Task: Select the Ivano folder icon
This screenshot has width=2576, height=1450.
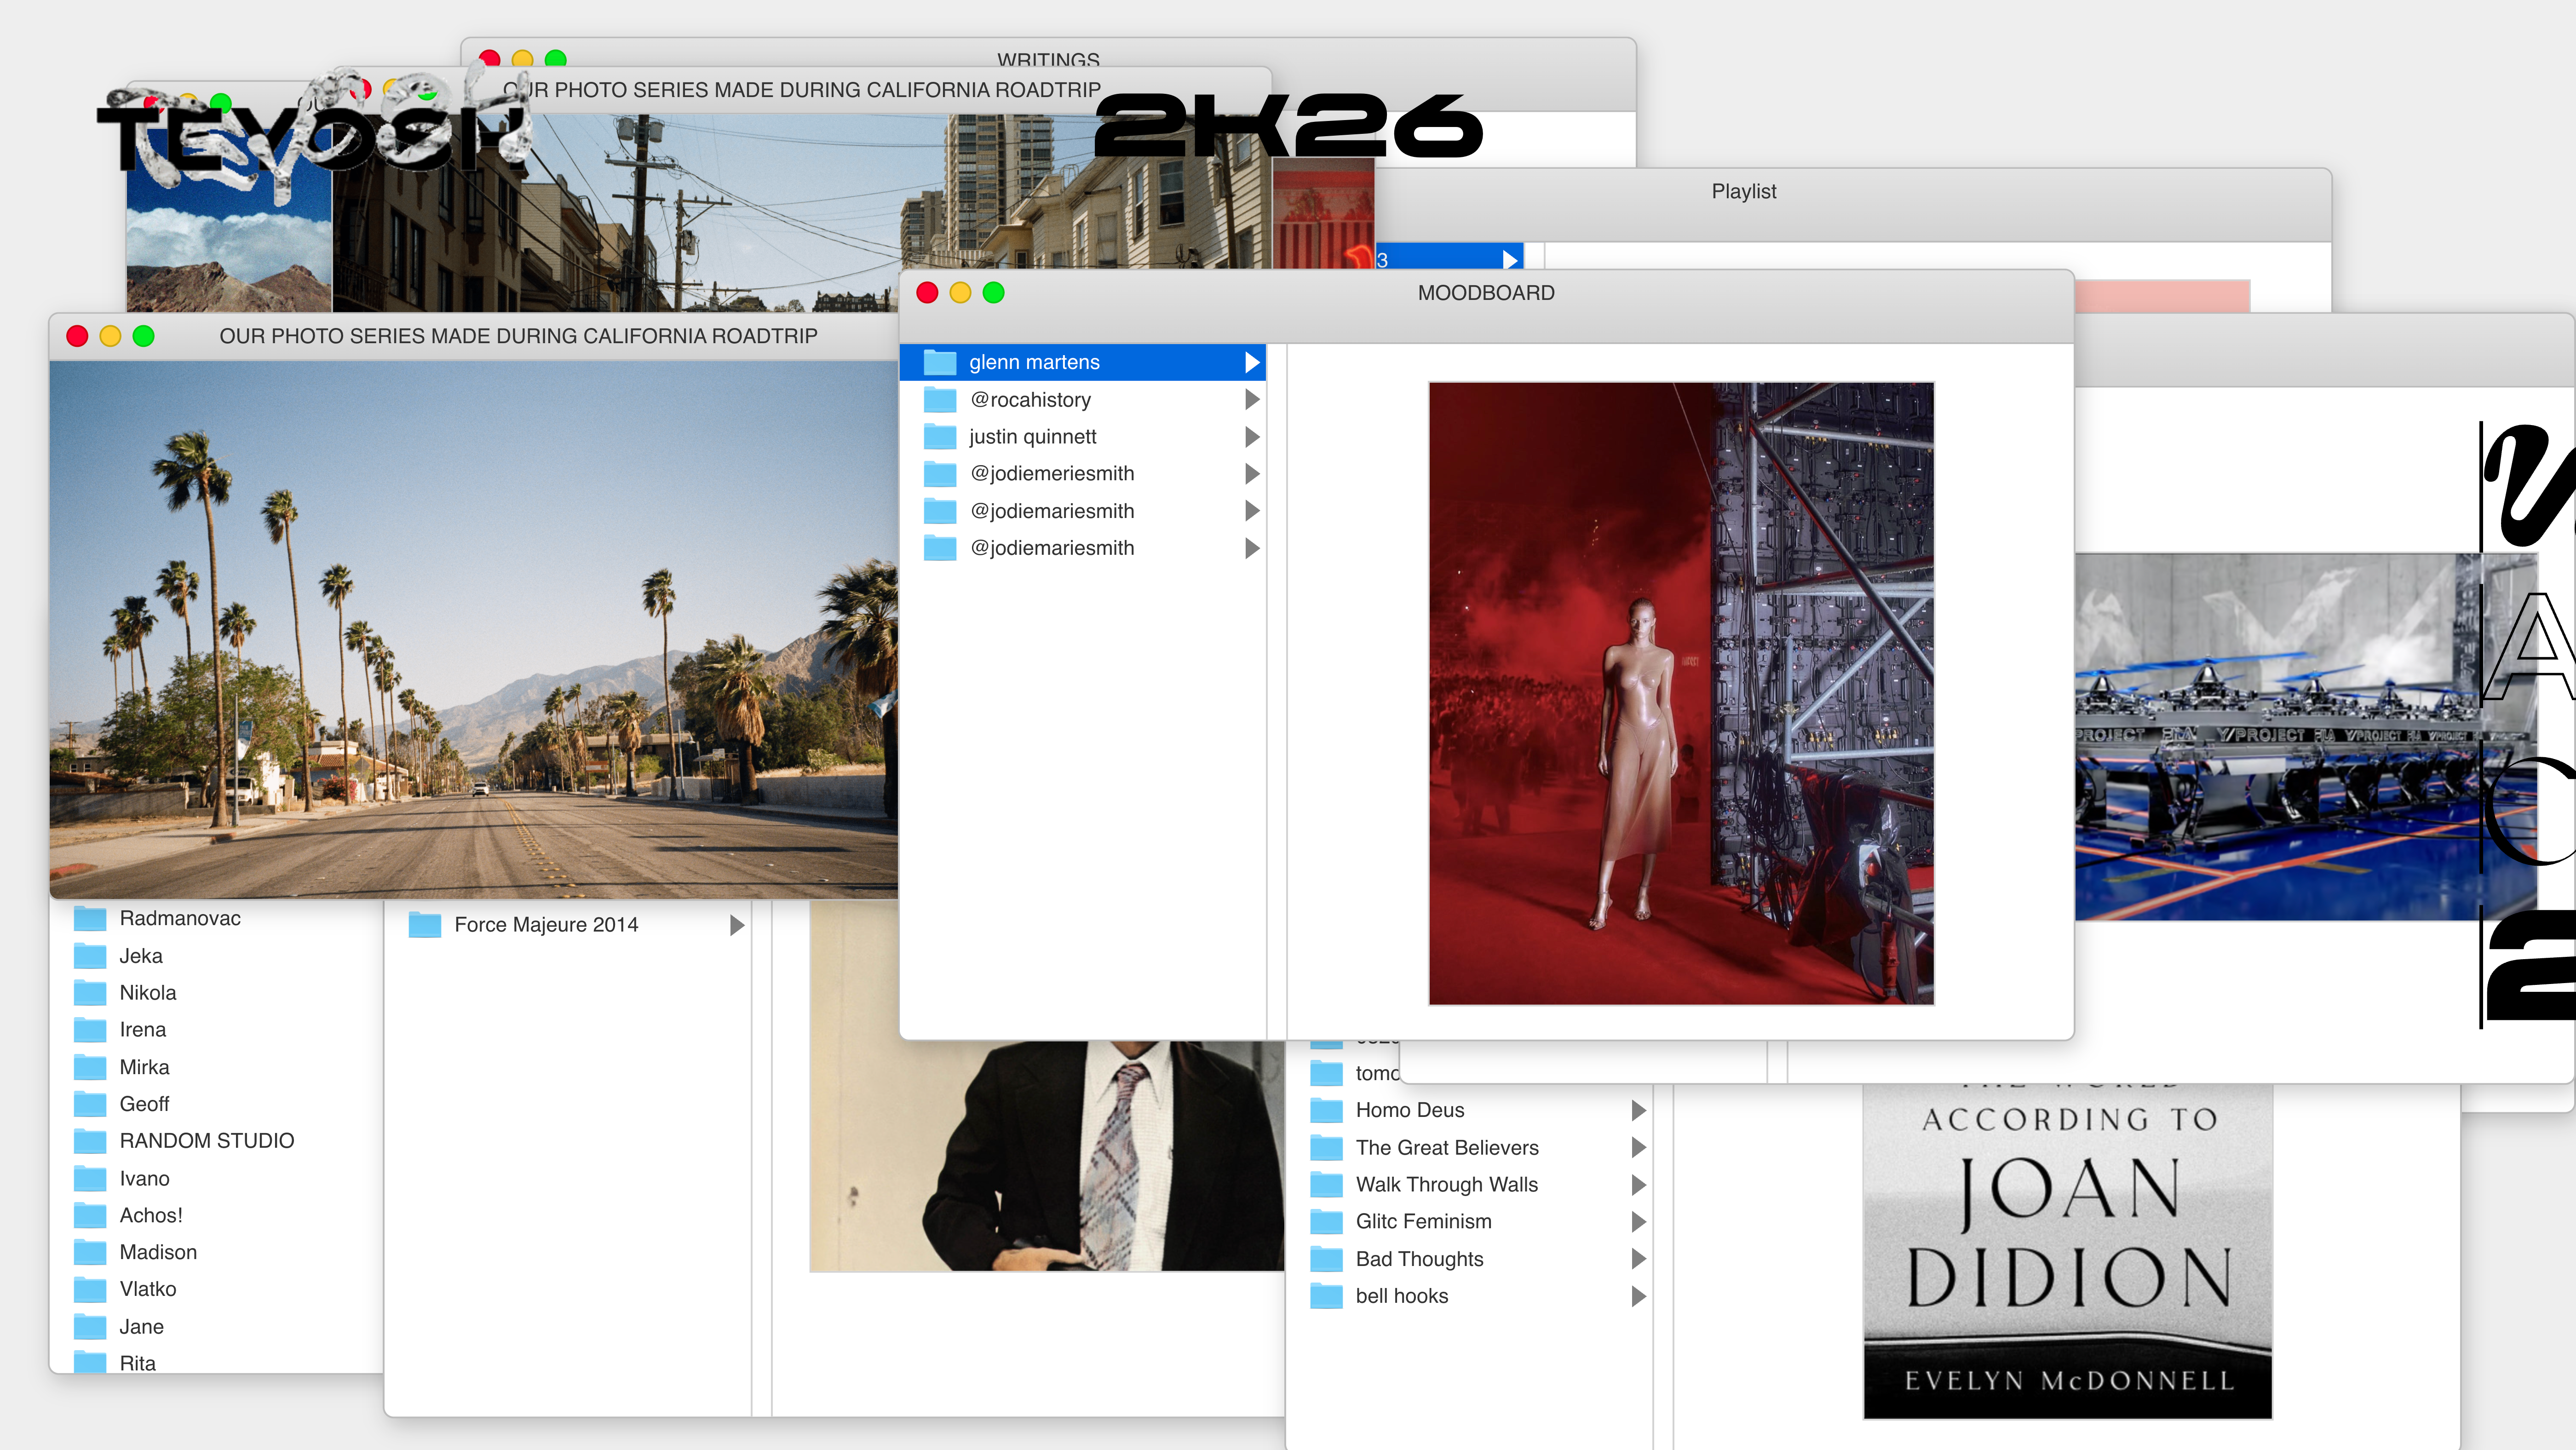Action: [x=90, y=1179]
